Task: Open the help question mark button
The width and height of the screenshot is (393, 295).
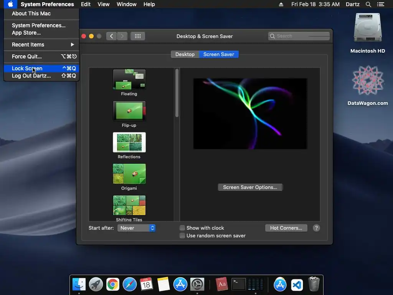Action: pyautogui.click(x=316, y=228)
